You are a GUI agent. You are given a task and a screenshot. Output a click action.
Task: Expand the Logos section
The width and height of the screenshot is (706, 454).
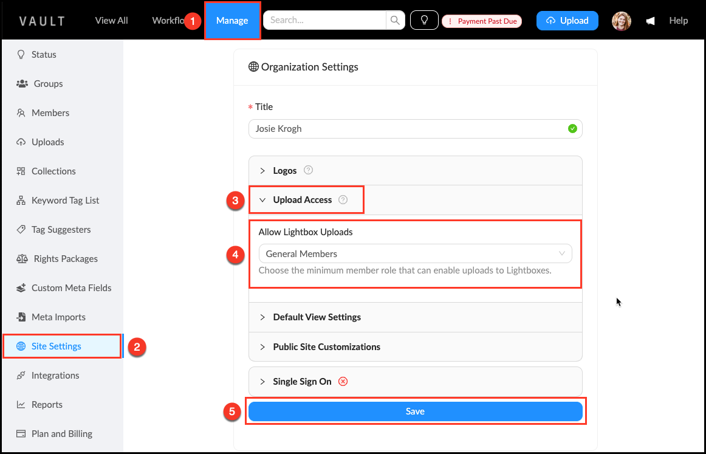click(x=284, y=171)
